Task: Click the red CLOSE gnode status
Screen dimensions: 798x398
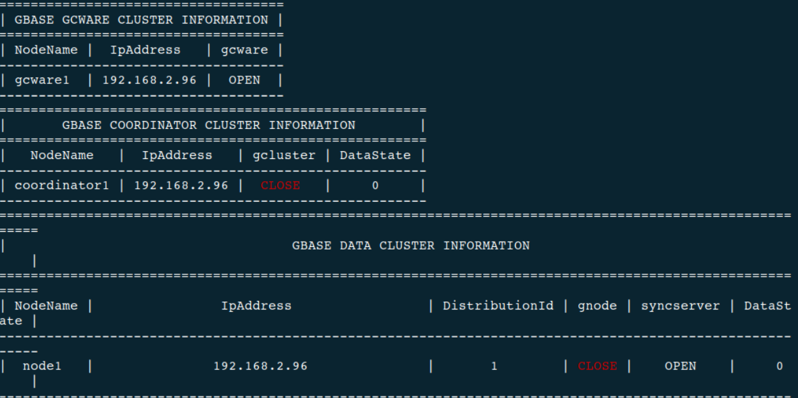Action: pyautogui.click(x=598, y=366)
